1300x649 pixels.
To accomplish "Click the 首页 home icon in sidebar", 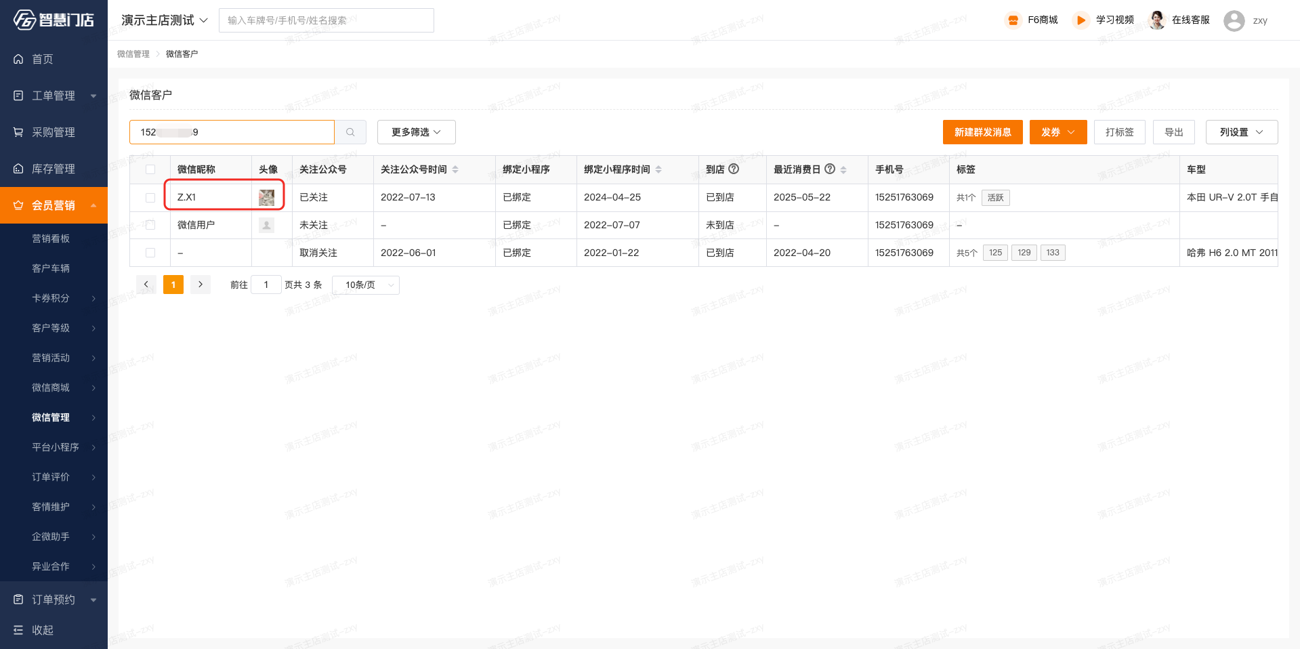I will point(18,59).
